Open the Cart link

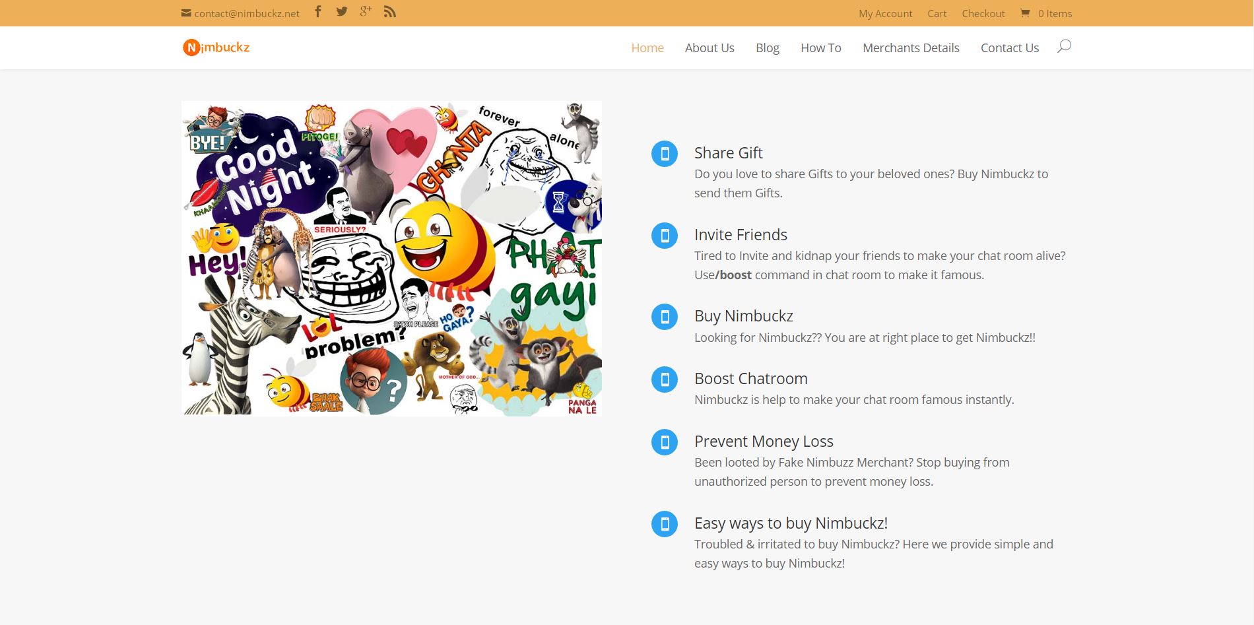click(x=937, y=13)
